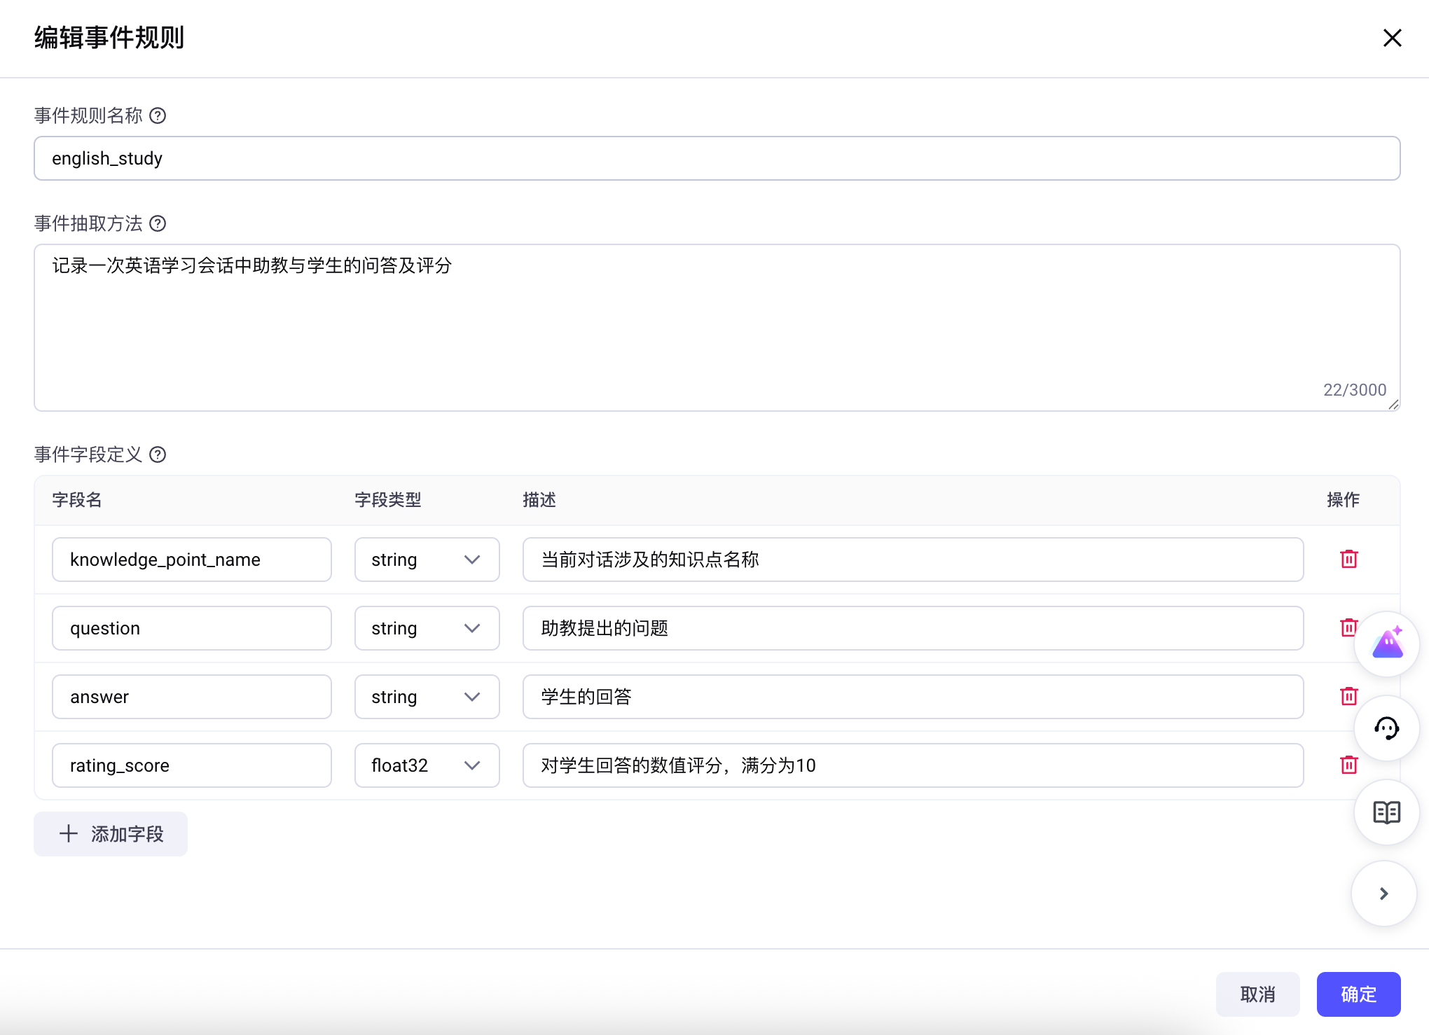Screen dimensions: 1429x1035
Task: Open type dropdown for answer field
Action: [x=427, y=697]
